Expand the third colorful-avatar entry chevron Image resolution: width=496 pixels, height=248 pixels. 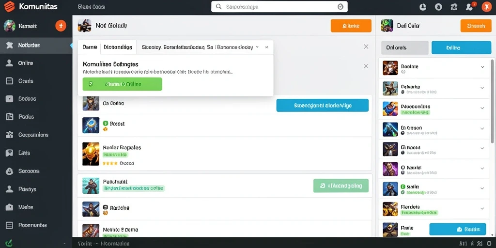[x=482, y=108]
